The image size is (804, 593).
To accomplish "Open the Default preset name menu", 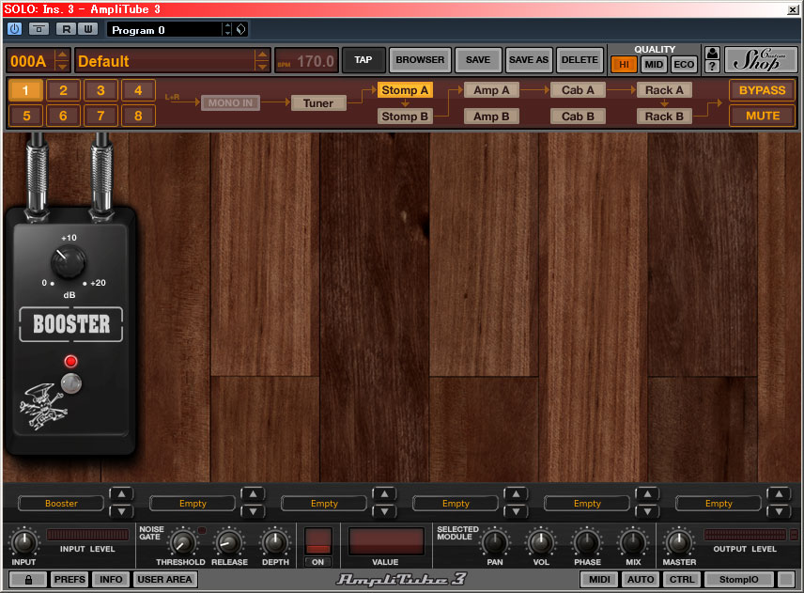I will point(165,61).
